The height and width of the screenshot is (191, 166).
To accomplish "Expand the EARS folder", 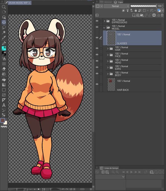I will pos(108,68).
